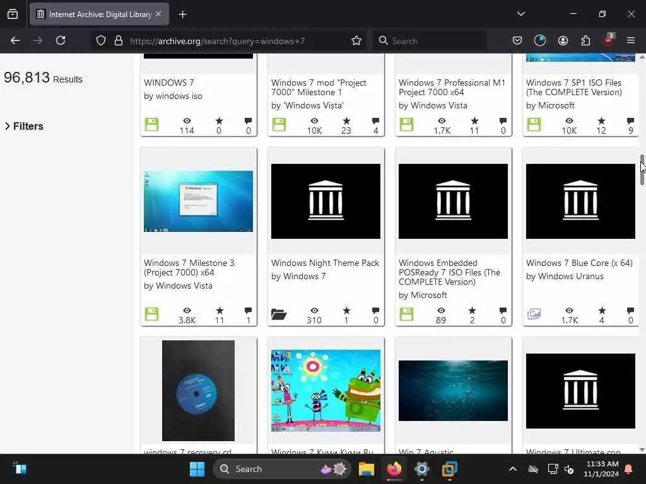Click the Windows 7 Blue Core thumbnail
646x484 pixels.
coord(580,201)
